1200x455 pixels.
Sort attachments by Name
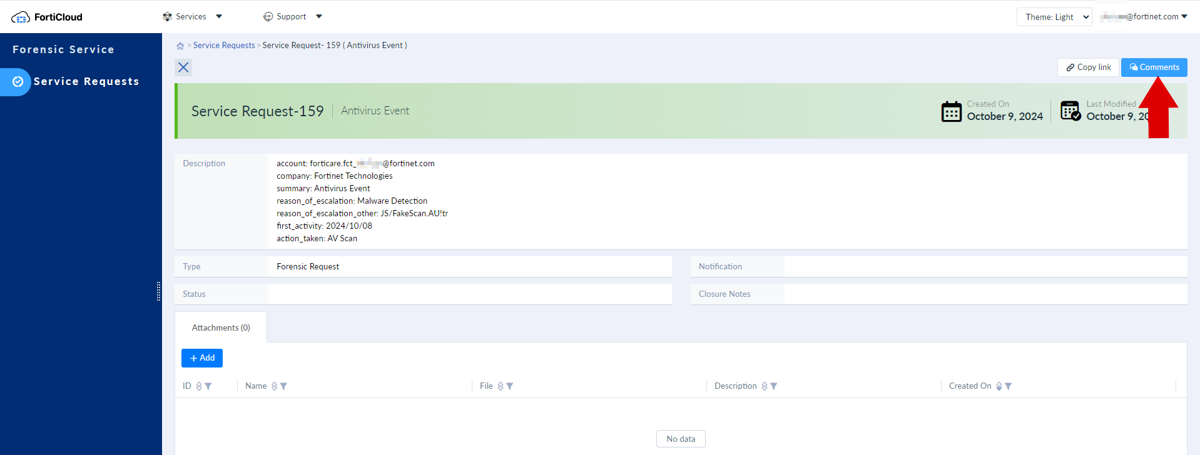(274, 386)
